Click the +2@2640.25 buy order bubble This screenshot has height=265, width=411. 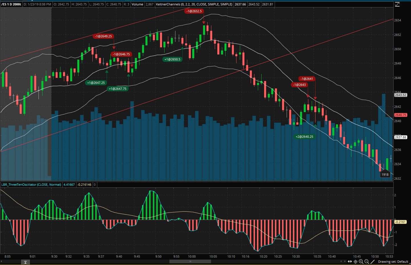pos(304,137)
